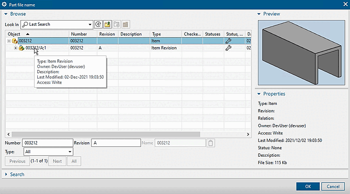Click the gear icon in the dialog title bar
350x194 pixels.
[x=4, y=4]
